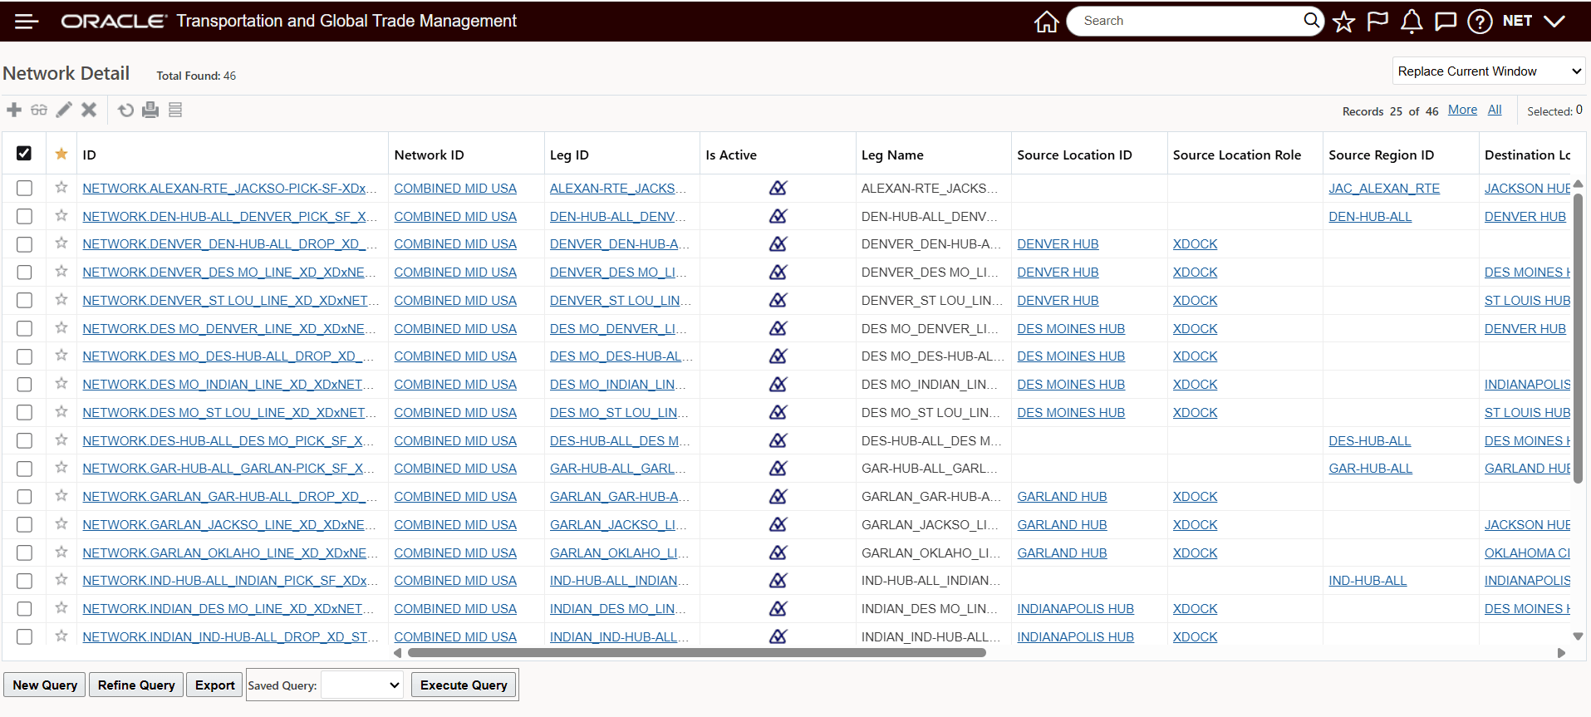Open the INDIANAPOLIS HUB link in INDIAN_DES MO row

1075,609
